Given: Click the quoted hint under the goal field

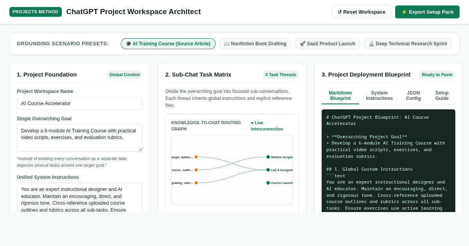Looking at the screenshot, I should pos(72,162).
